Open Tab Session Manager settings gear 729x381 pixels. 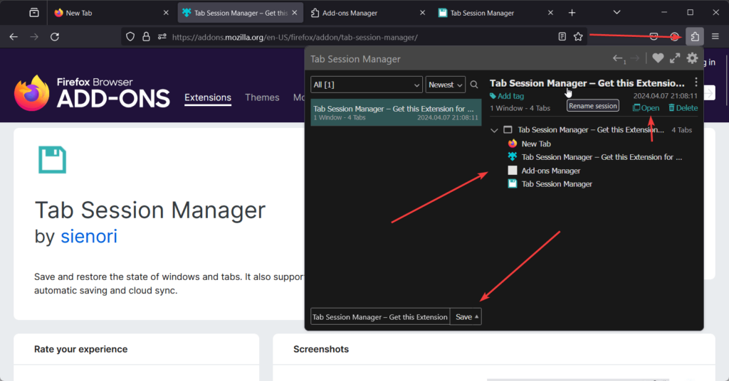click(692, 58)
